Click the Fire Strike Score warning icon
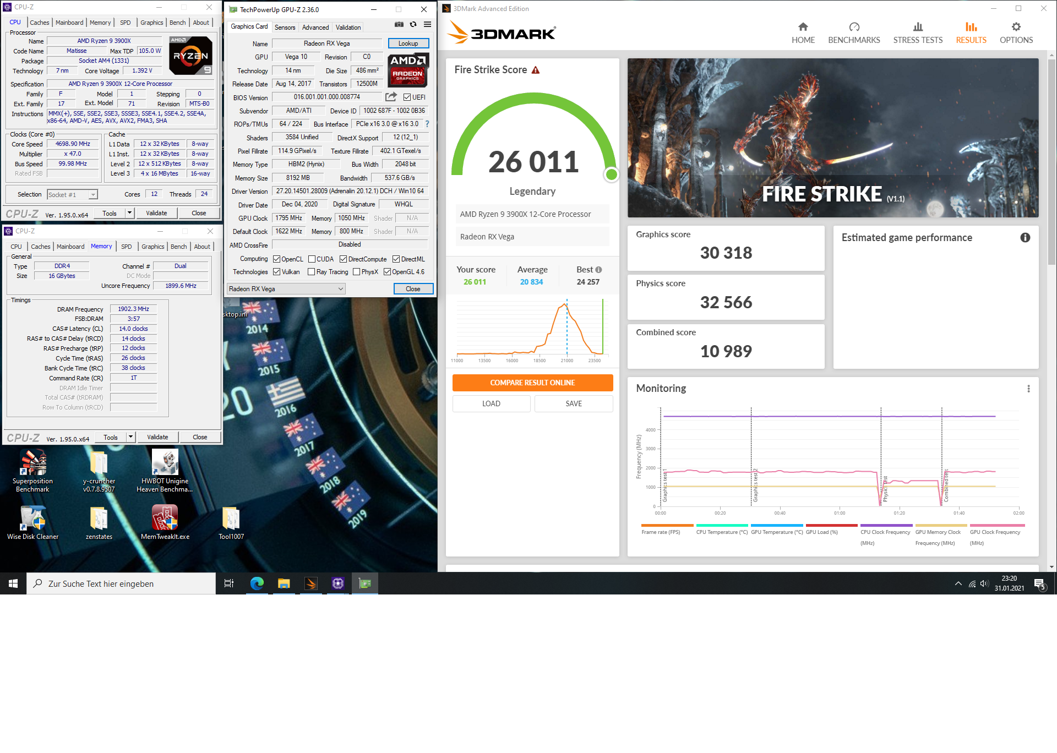Screen dimensions: 1057x753 point(536,70)
